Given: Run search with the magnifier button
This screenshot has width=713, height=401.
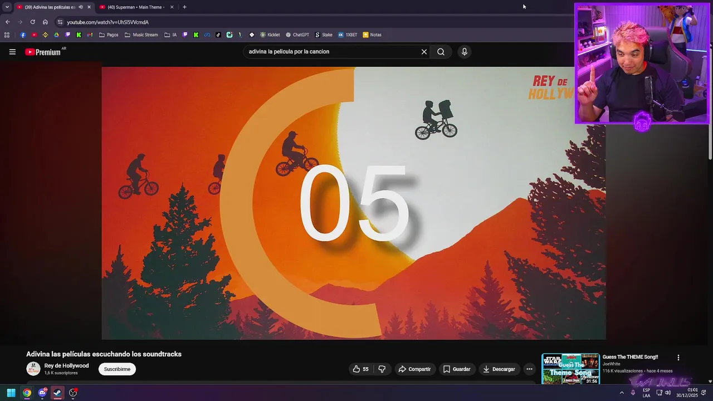Looking at the screenshot, I should [x=441, y=52].
